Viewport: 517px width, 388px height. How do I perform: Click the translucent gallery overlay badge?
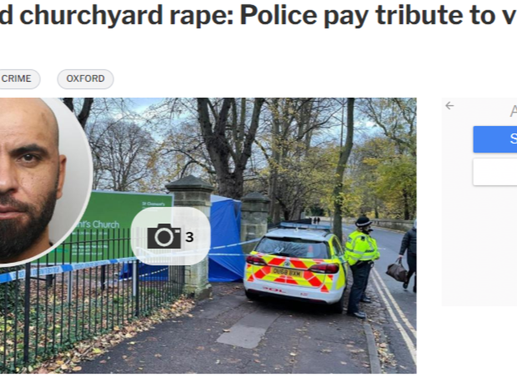171,236
